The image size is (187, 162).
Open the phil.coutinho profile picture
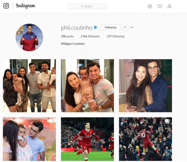(x=29, y=37)
